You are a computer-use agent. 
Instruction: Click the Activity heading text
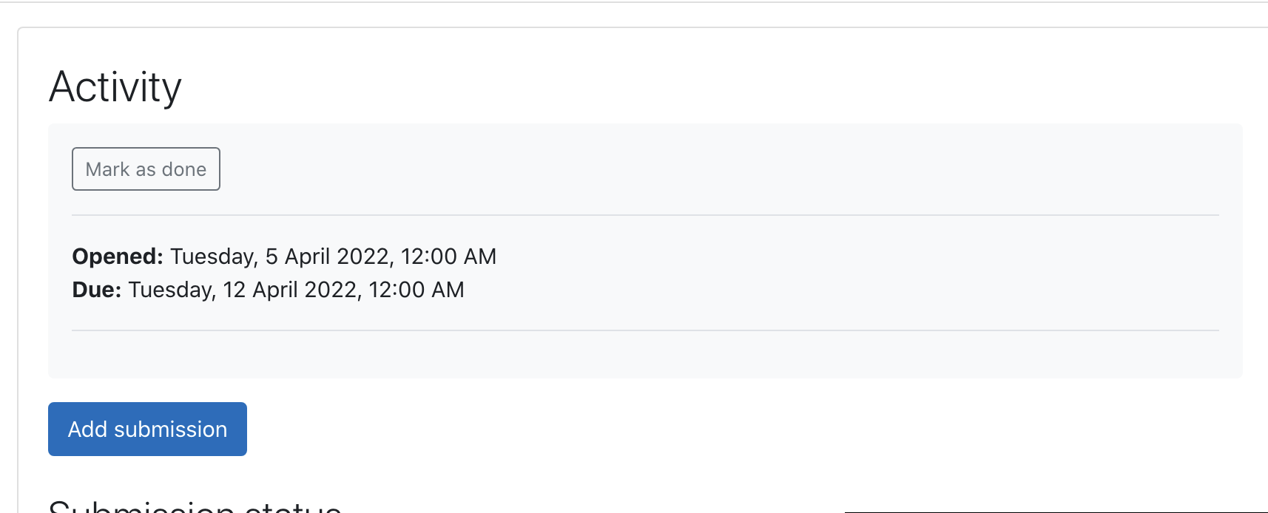(115, 86)
